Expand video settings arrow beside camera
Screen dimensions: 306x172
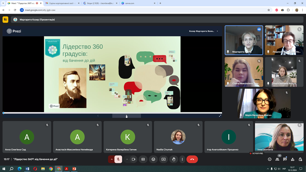pos(127,159)
